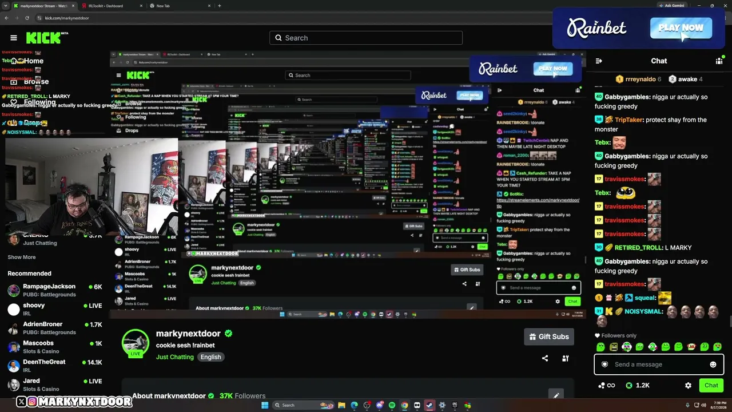Image resolution: width=732 pixels, height=412 pixels.
Task: Open Windows Start menu
Action: (265, 406)
